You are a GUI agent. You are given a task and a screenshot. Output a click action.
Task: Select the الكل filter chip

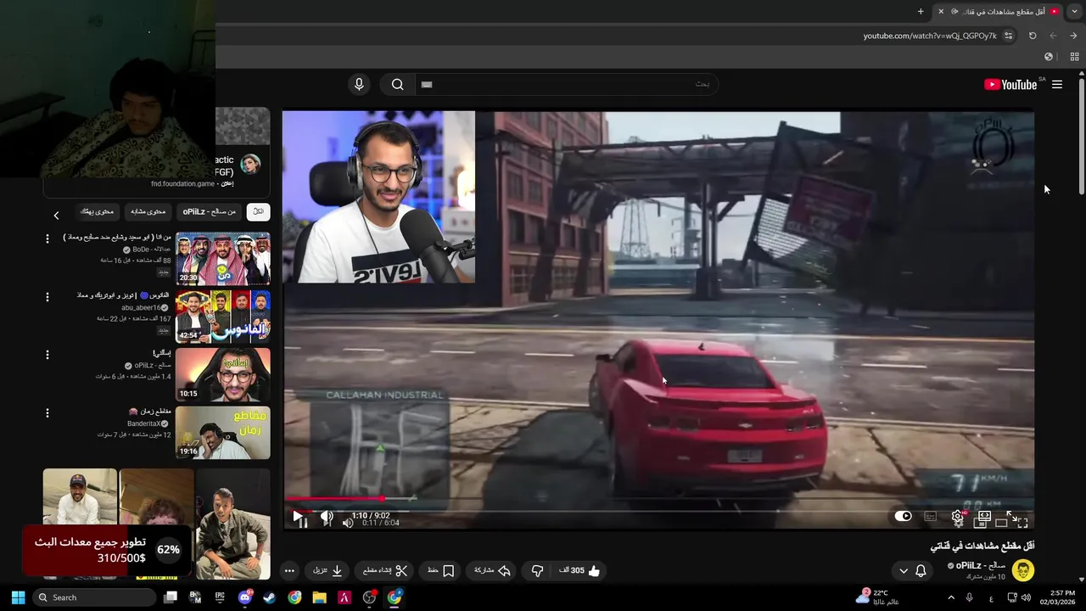(258, 211)
